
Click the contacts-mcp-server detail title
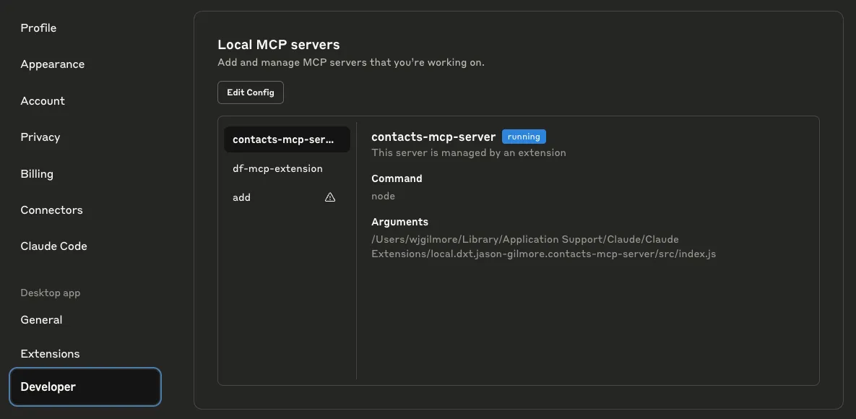coord(433,137)
